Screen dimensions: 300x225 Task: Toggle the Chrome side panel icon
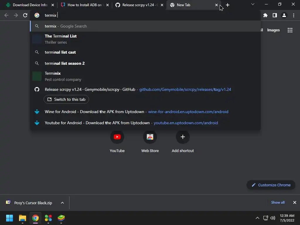pos(275,15)
